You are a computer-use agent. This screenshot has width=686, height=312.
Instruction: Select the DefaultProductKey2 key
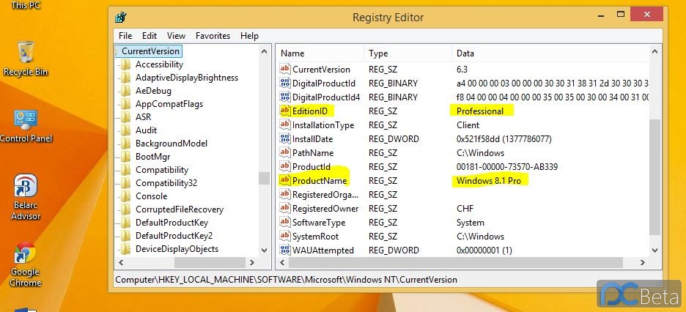click(174, 236)
